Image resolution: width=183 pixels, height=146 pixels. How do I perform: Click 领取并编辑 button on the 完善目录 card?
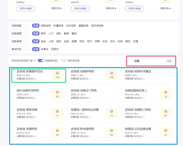80,8
